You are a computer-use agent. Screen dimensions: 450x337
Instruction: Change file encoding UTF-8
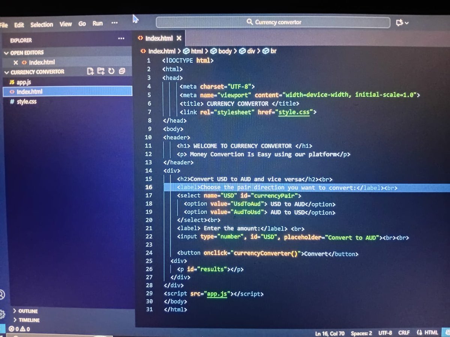[385, 333]
